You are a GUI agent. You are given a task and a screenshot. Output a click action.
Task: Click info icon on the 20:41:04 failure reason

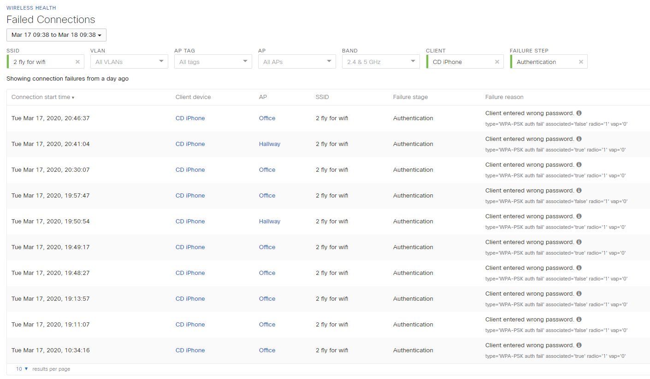[579, 139]
